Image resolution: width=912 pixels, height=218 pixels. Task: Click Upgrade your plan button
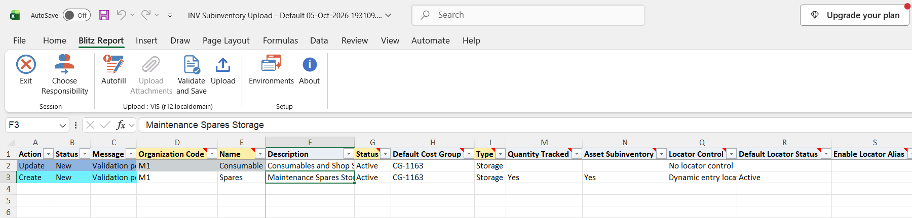[854, 15]
